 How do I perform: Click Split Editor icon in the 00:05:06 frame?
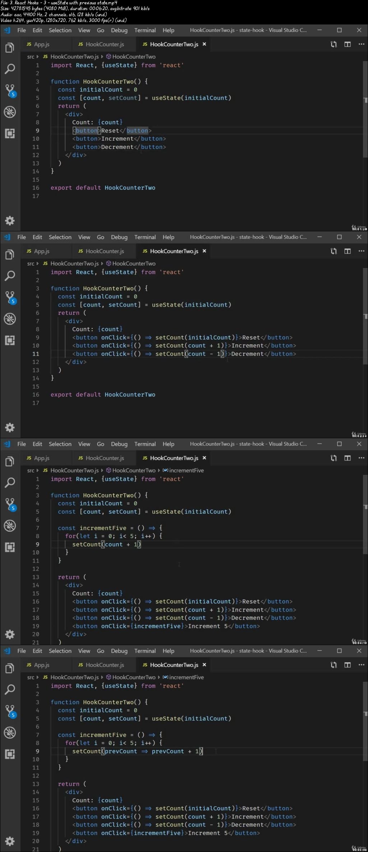(x=348, y=665)
